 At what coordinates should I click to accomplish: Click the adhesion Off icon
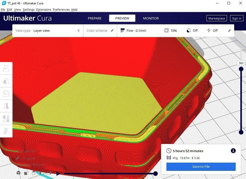[x=209, y=30]
